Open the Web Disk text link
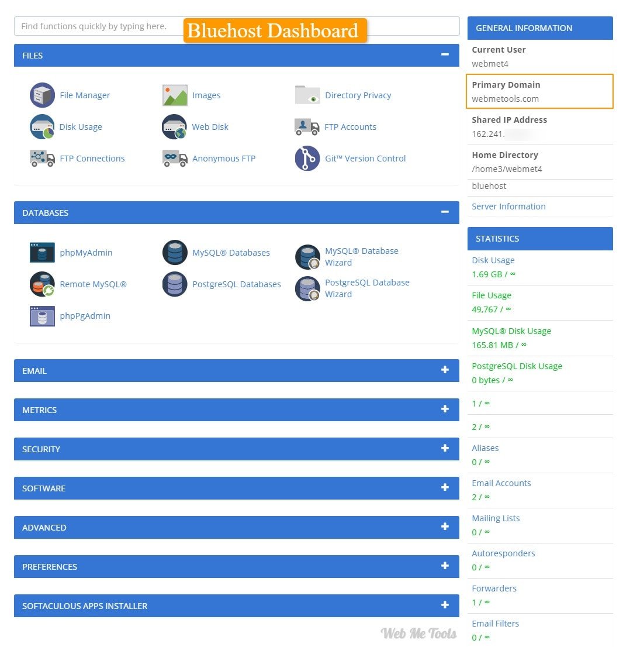 210,127
